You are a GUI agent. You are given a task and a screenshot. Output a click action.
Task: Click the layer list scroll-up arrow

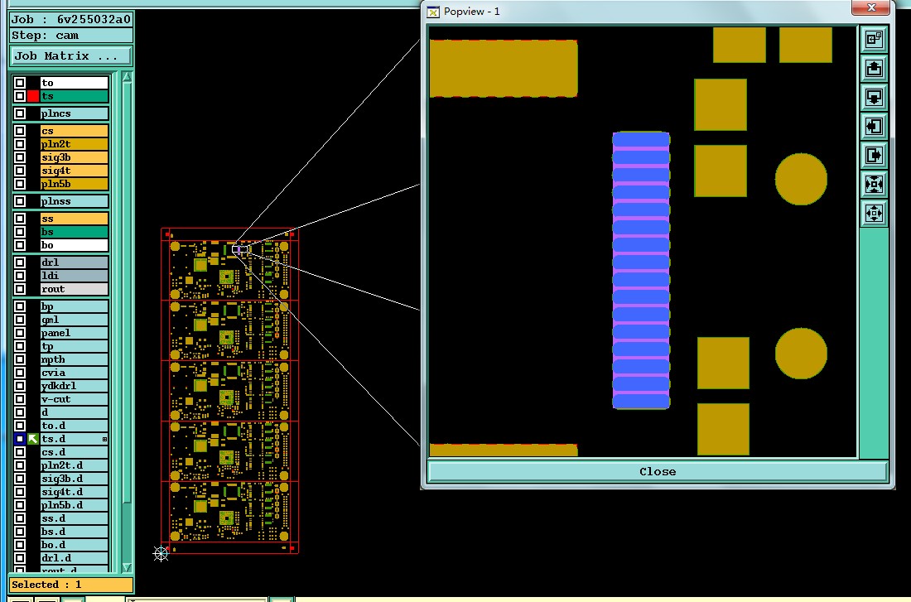(x=127, y=77)
